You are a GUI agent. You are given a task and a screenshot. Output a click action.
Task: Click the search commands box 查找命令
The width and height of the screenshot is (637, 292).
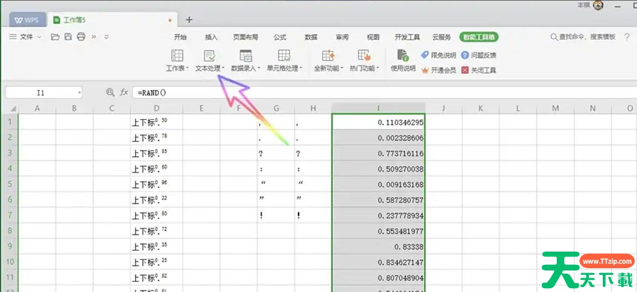pos(583,37)
